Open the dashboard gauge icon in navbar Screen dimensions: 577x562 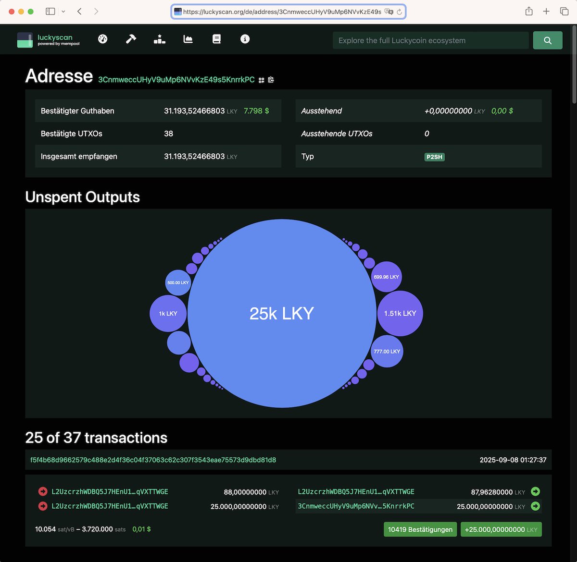[x=102, y=39]
